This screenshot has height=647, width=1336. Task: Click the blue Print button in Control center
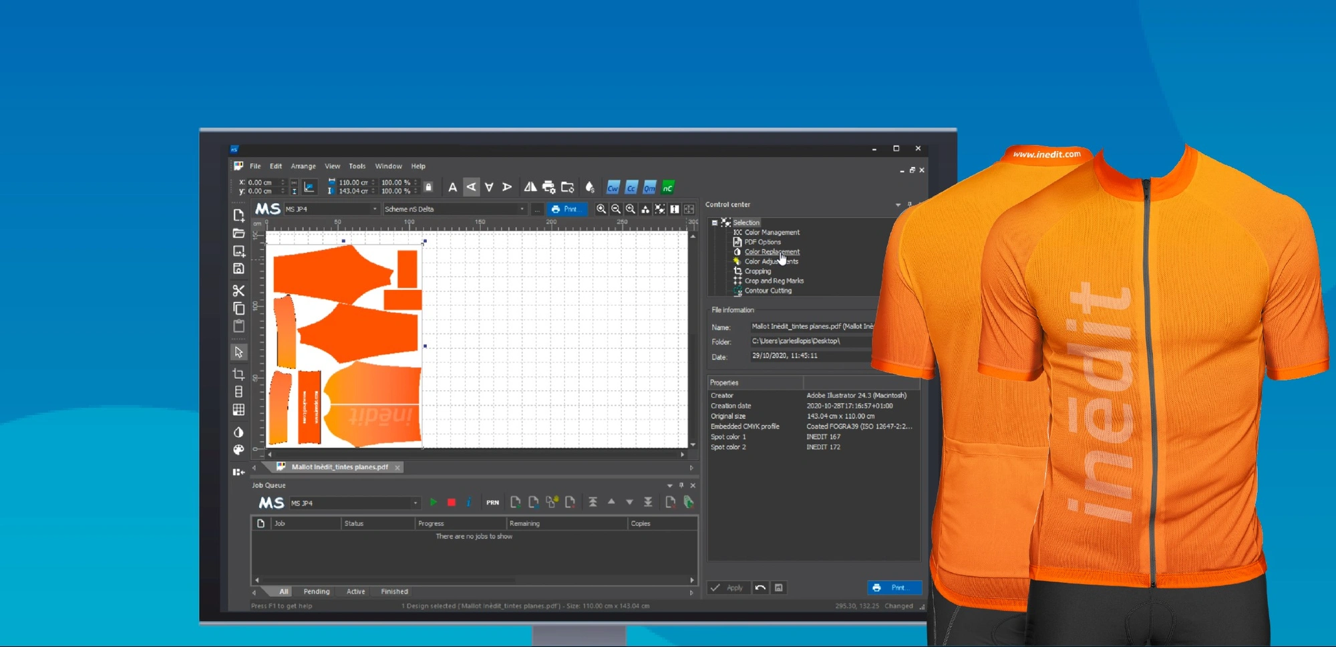pos(894,588)
